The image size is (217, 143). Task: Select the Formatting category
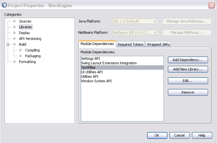(x=27, y=62)
